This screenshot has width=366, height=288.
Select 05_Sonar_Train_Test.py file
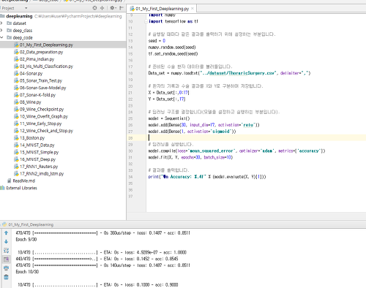coord(38,80)
